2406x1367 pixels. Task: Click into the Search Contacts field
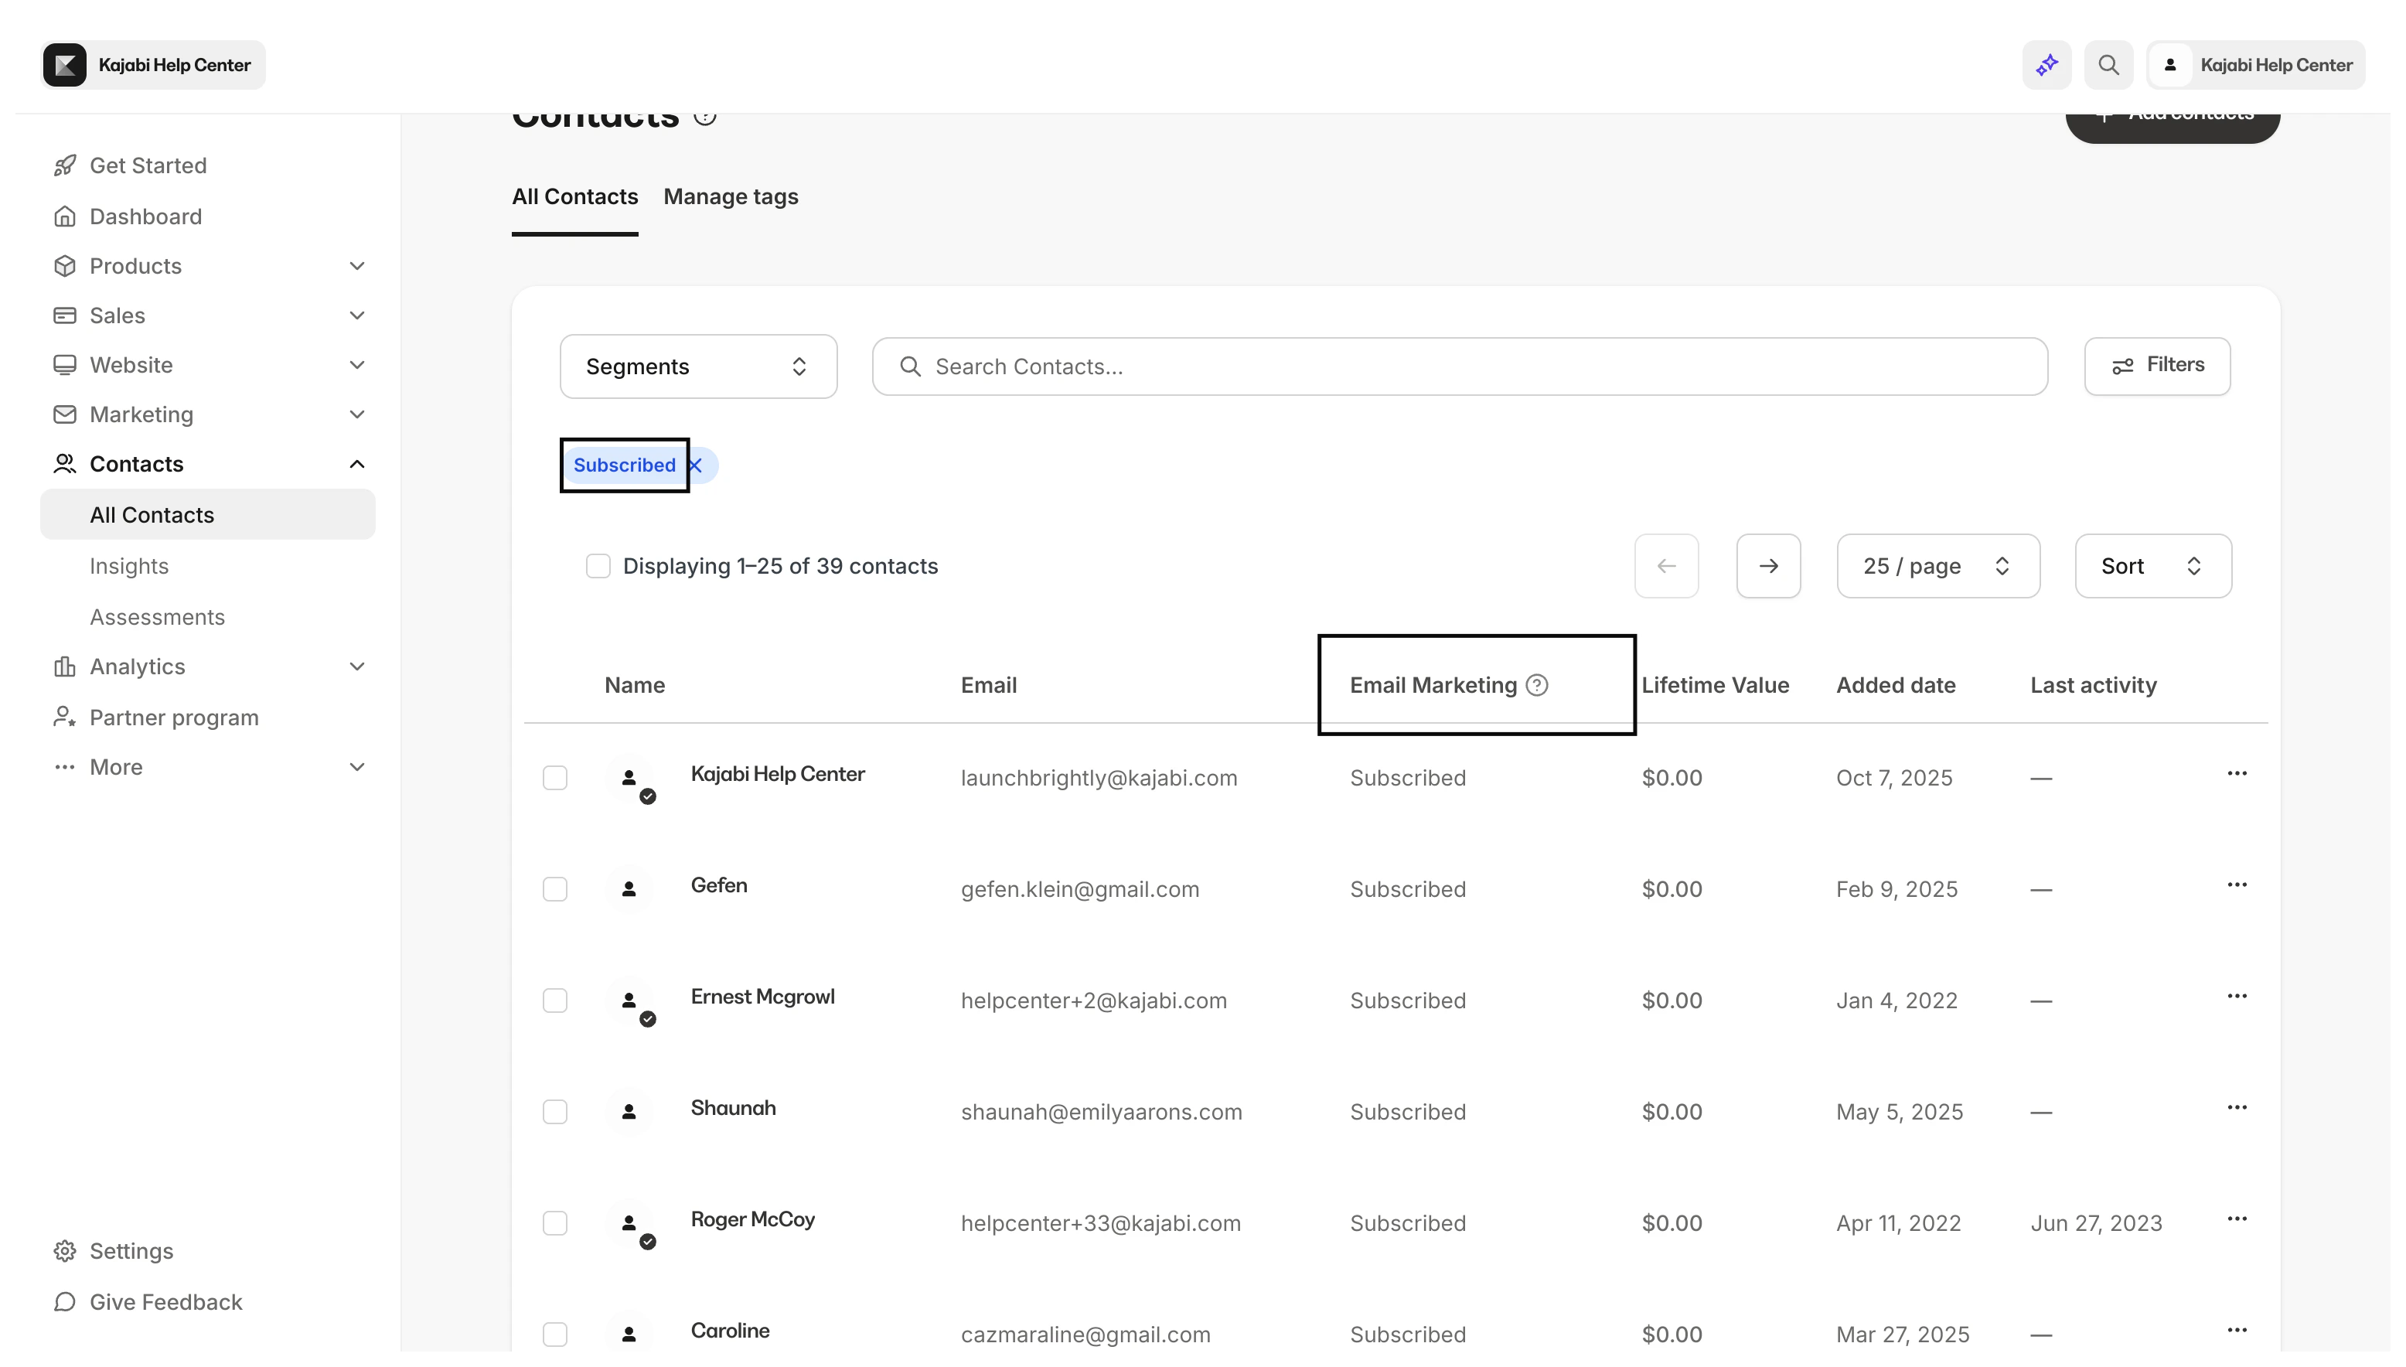click(1460, 366)
